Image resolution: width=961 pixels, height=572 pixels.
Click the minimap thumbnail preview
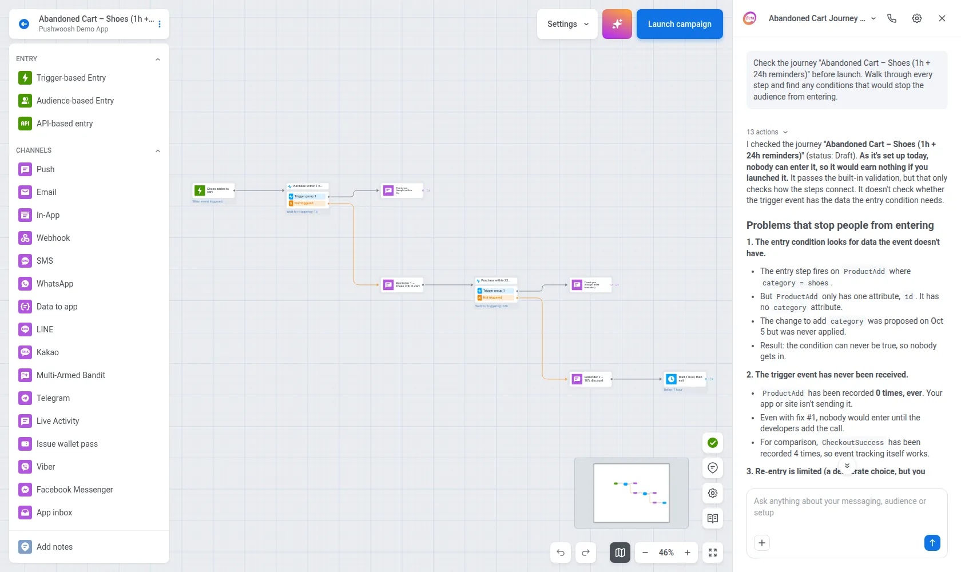[632, 493]
